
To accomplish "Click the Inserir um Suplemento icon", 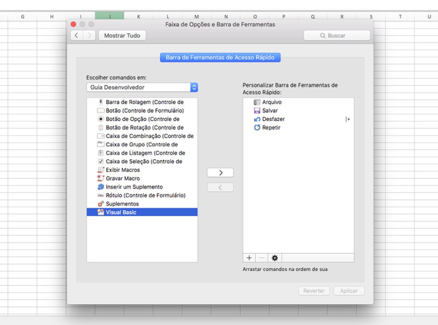I will (101, 187).
